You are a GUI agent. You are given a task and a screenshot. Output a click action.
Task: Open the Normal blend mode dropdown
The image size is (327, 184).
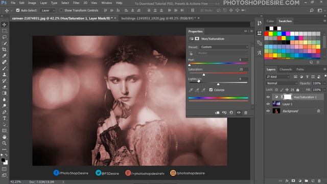click(282, 83)
